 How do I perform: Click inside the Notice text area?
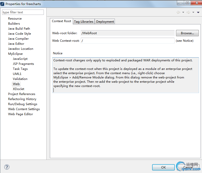[x=125, y=75]
